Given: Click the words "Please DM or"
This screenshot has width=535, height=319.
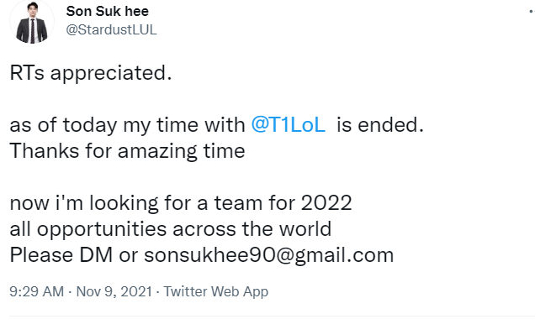Looking at the screenshot, I should point(74,255).
